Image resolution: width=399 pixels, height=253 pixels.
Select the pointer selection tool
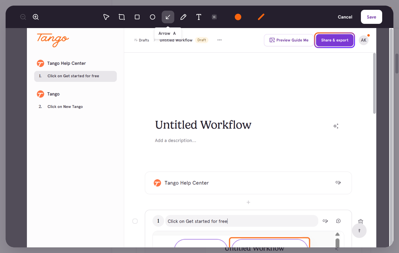click(x=106, y=17)
